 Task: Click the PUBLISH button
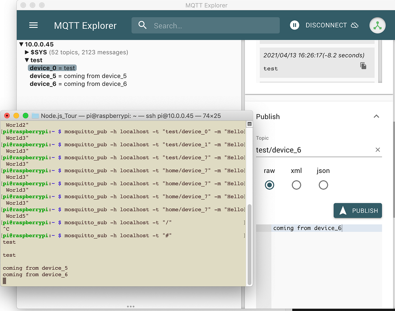click(358, 211)
